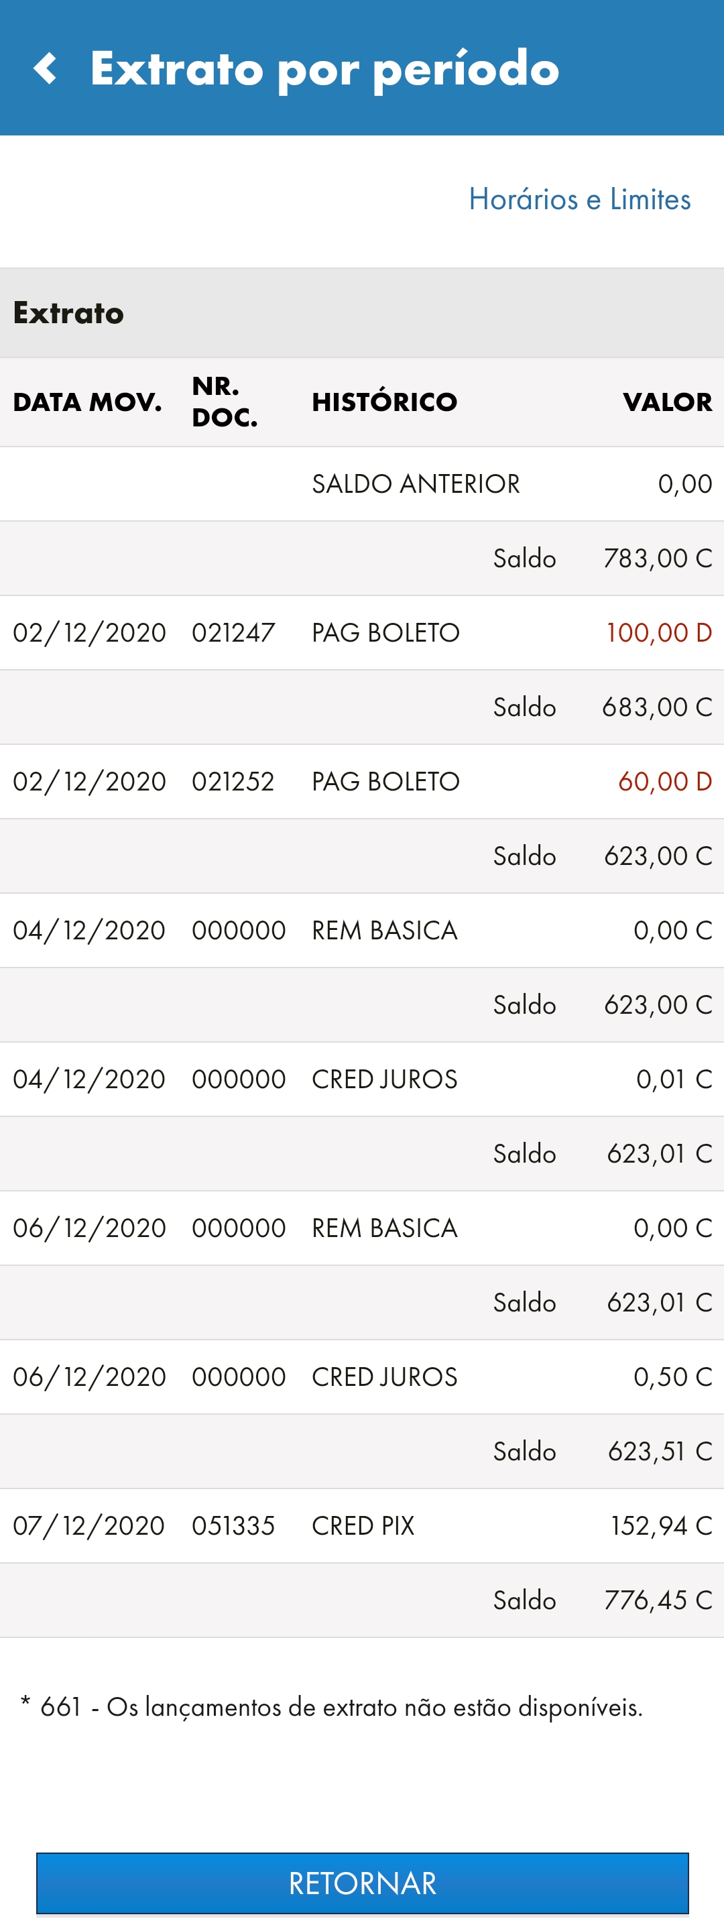Click document number 021247
This screenshot has width=724, height=1931.
tap(233, 633)
